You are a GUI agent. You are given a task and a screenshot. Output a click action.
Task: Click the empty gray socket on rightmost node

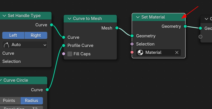(x=200, y=37)
